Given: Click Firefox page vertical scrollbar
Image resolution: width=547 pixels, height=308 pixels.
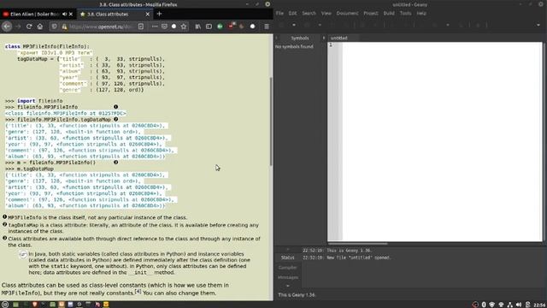Looking at the screenshot, I should click(271, 121).
